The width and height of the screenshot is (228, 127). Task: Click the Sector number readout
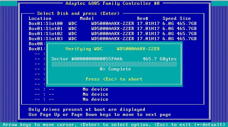click(x=87, y=59)
